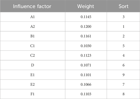
Task: Click the weight value 0.1145
Action: pyautogui.click(x=86, y=17)
